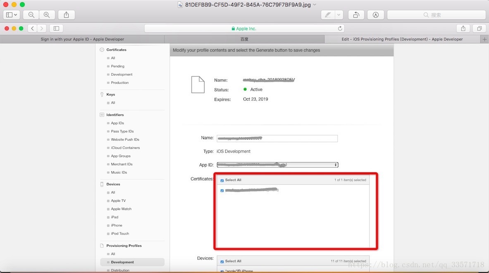Show all Safari tabs overview
489x273 pixels.
[479, 28]
